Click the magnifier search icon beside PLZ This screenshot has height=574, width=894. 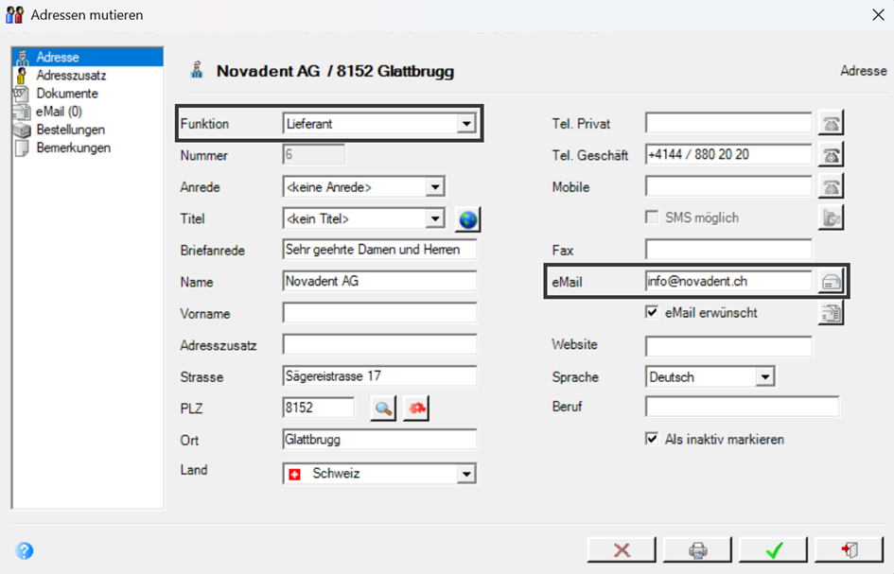click(x=383, y=409)
